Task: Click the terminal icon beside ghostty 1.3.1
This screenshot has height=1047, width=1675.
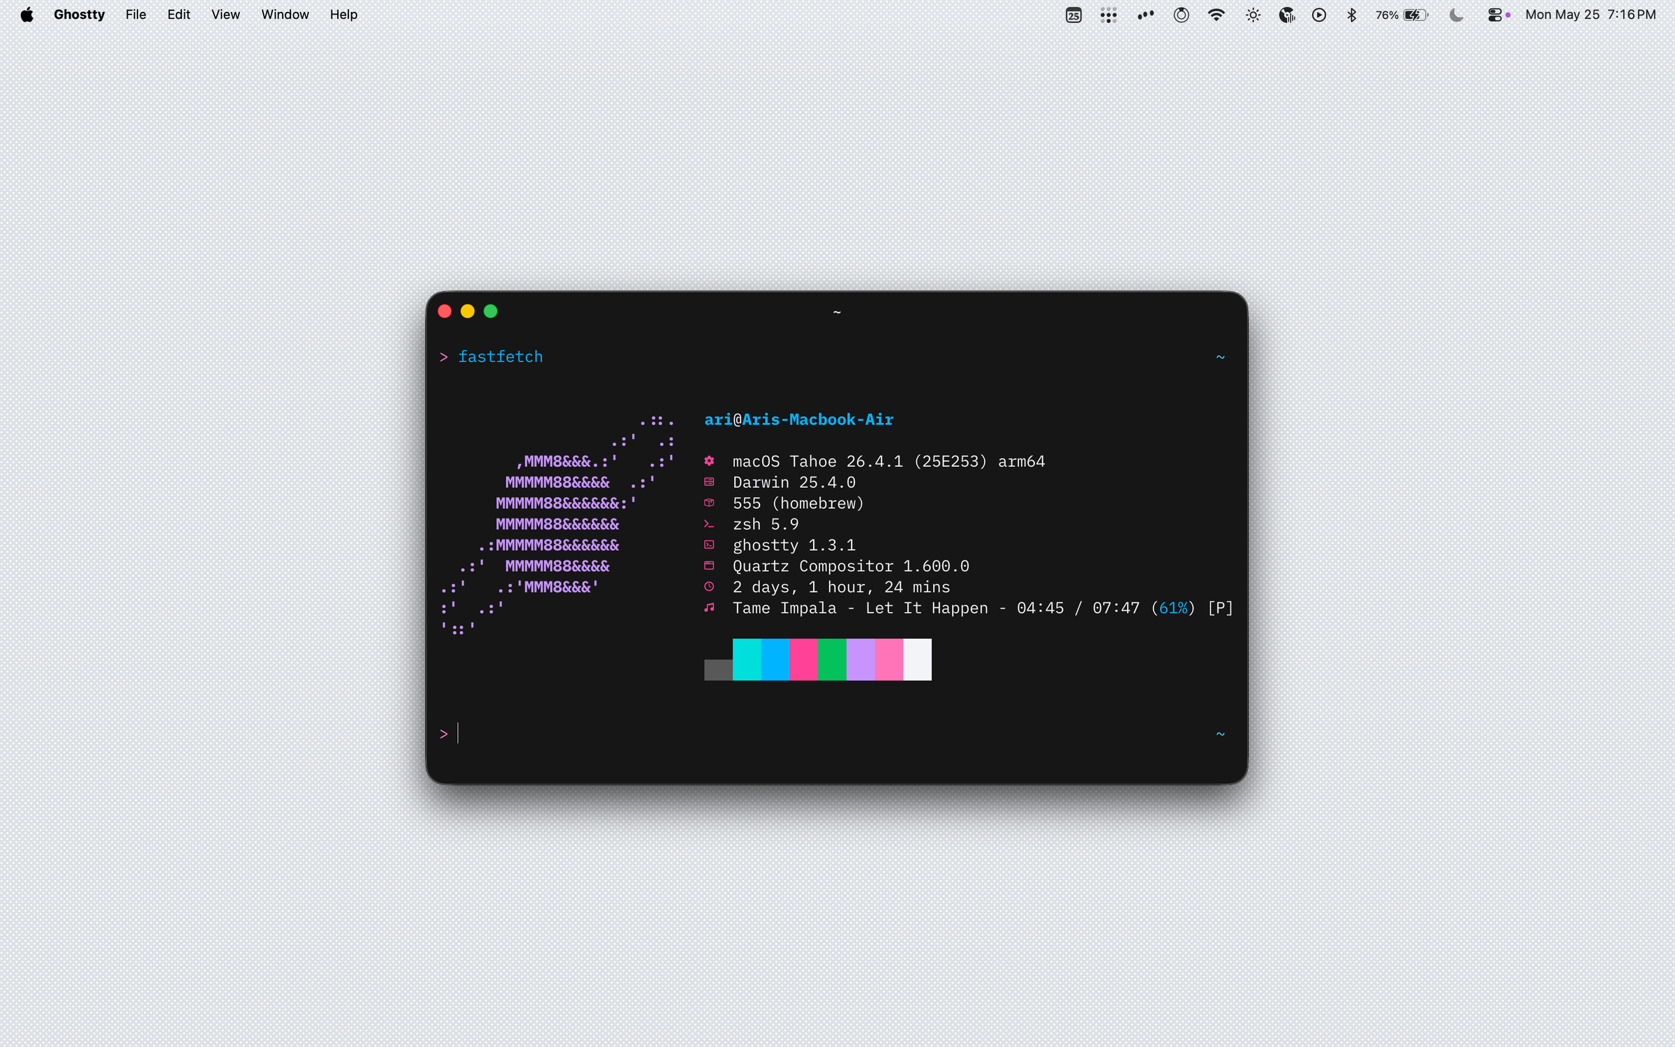Action: tap(709, 544)
